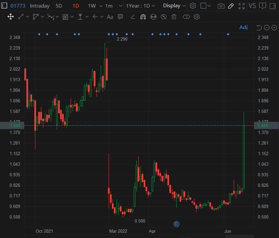
Task: Expand the line tools dropdown arrow
Action: click(27, 17)
